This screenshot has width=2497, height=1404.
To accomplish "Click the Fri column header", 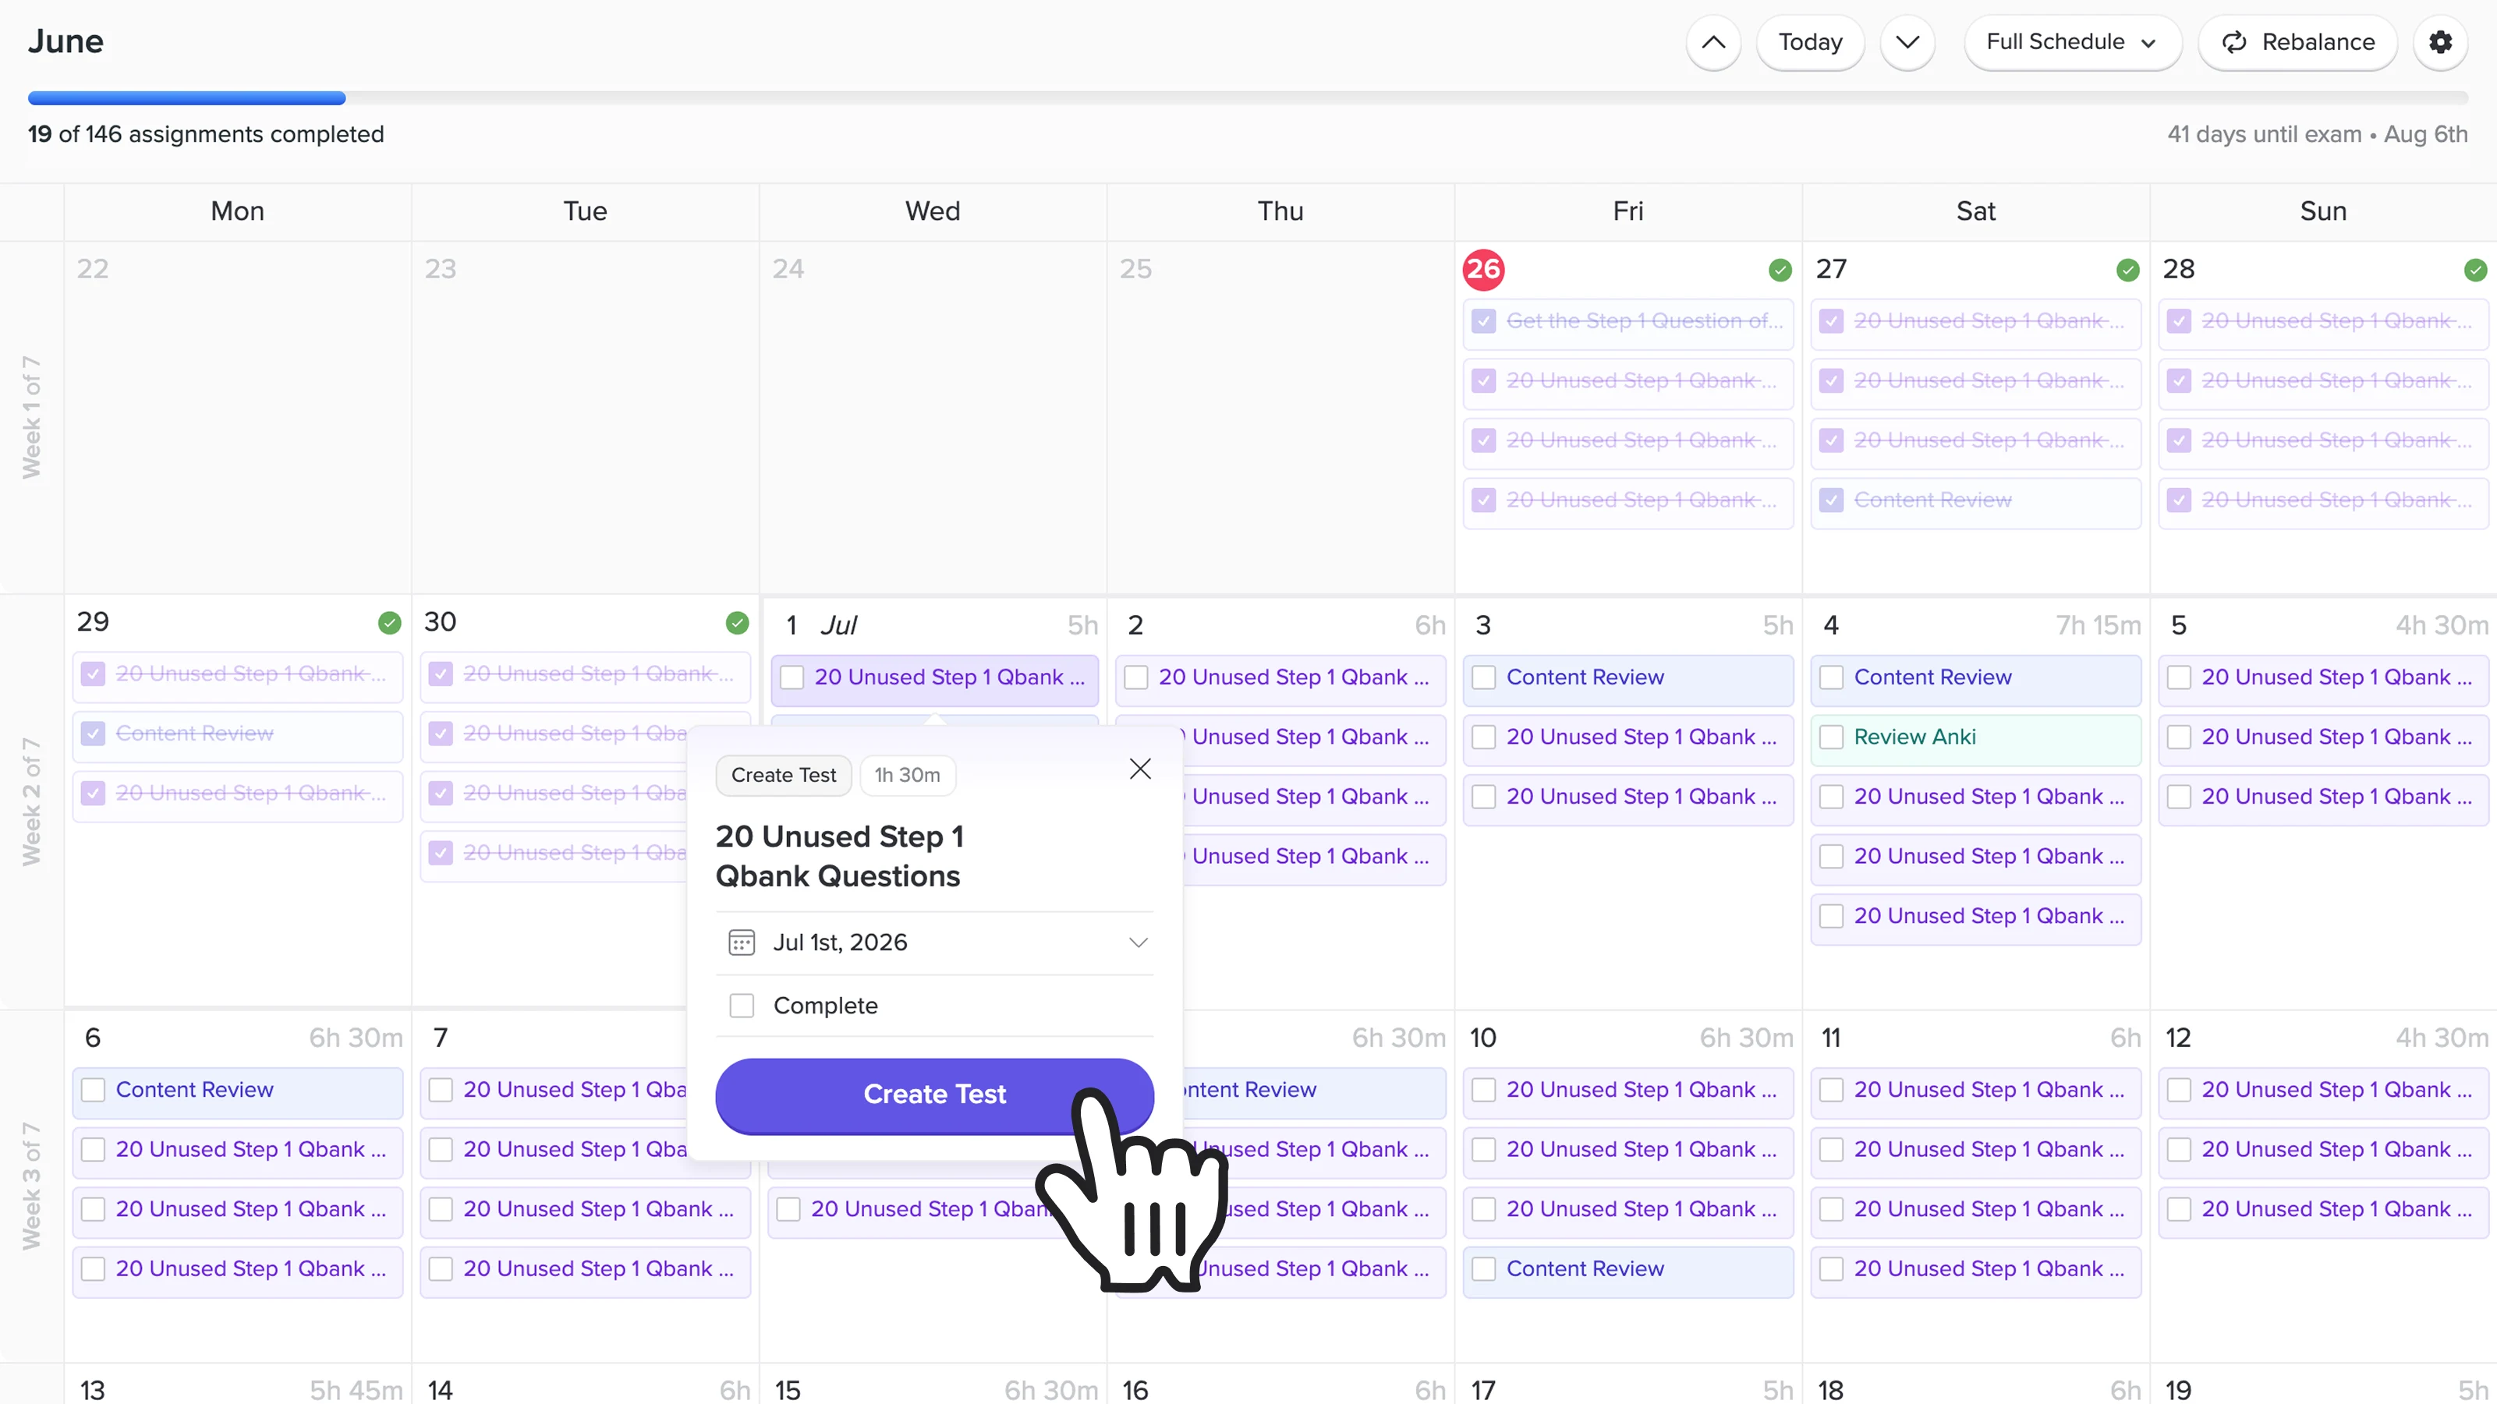I will click(x=1627, y=211).
